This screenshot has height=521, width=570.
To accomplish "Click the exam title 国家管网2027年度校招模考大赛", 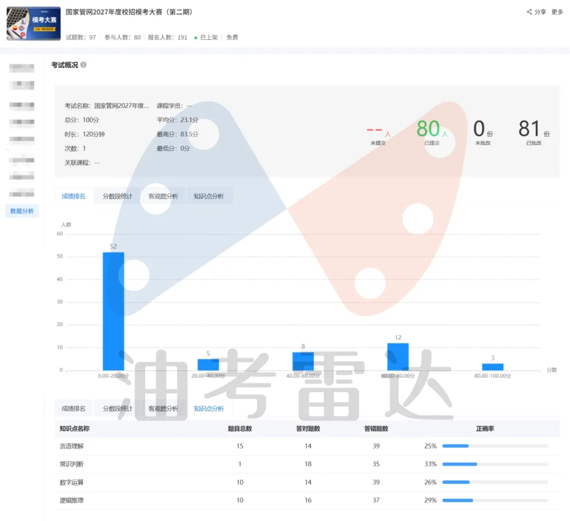I will 129,12.
